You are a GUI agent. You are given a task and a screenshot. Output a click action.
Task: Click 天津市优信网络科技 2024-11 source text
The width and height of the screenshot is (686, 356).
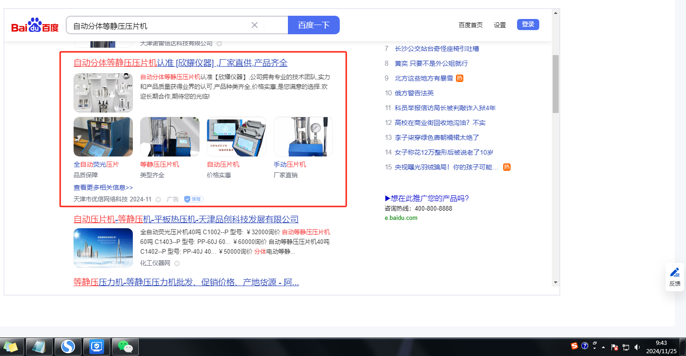112,200
